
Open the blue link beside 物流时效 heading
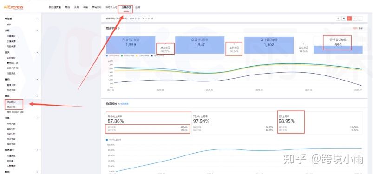[x=124, y=104]
